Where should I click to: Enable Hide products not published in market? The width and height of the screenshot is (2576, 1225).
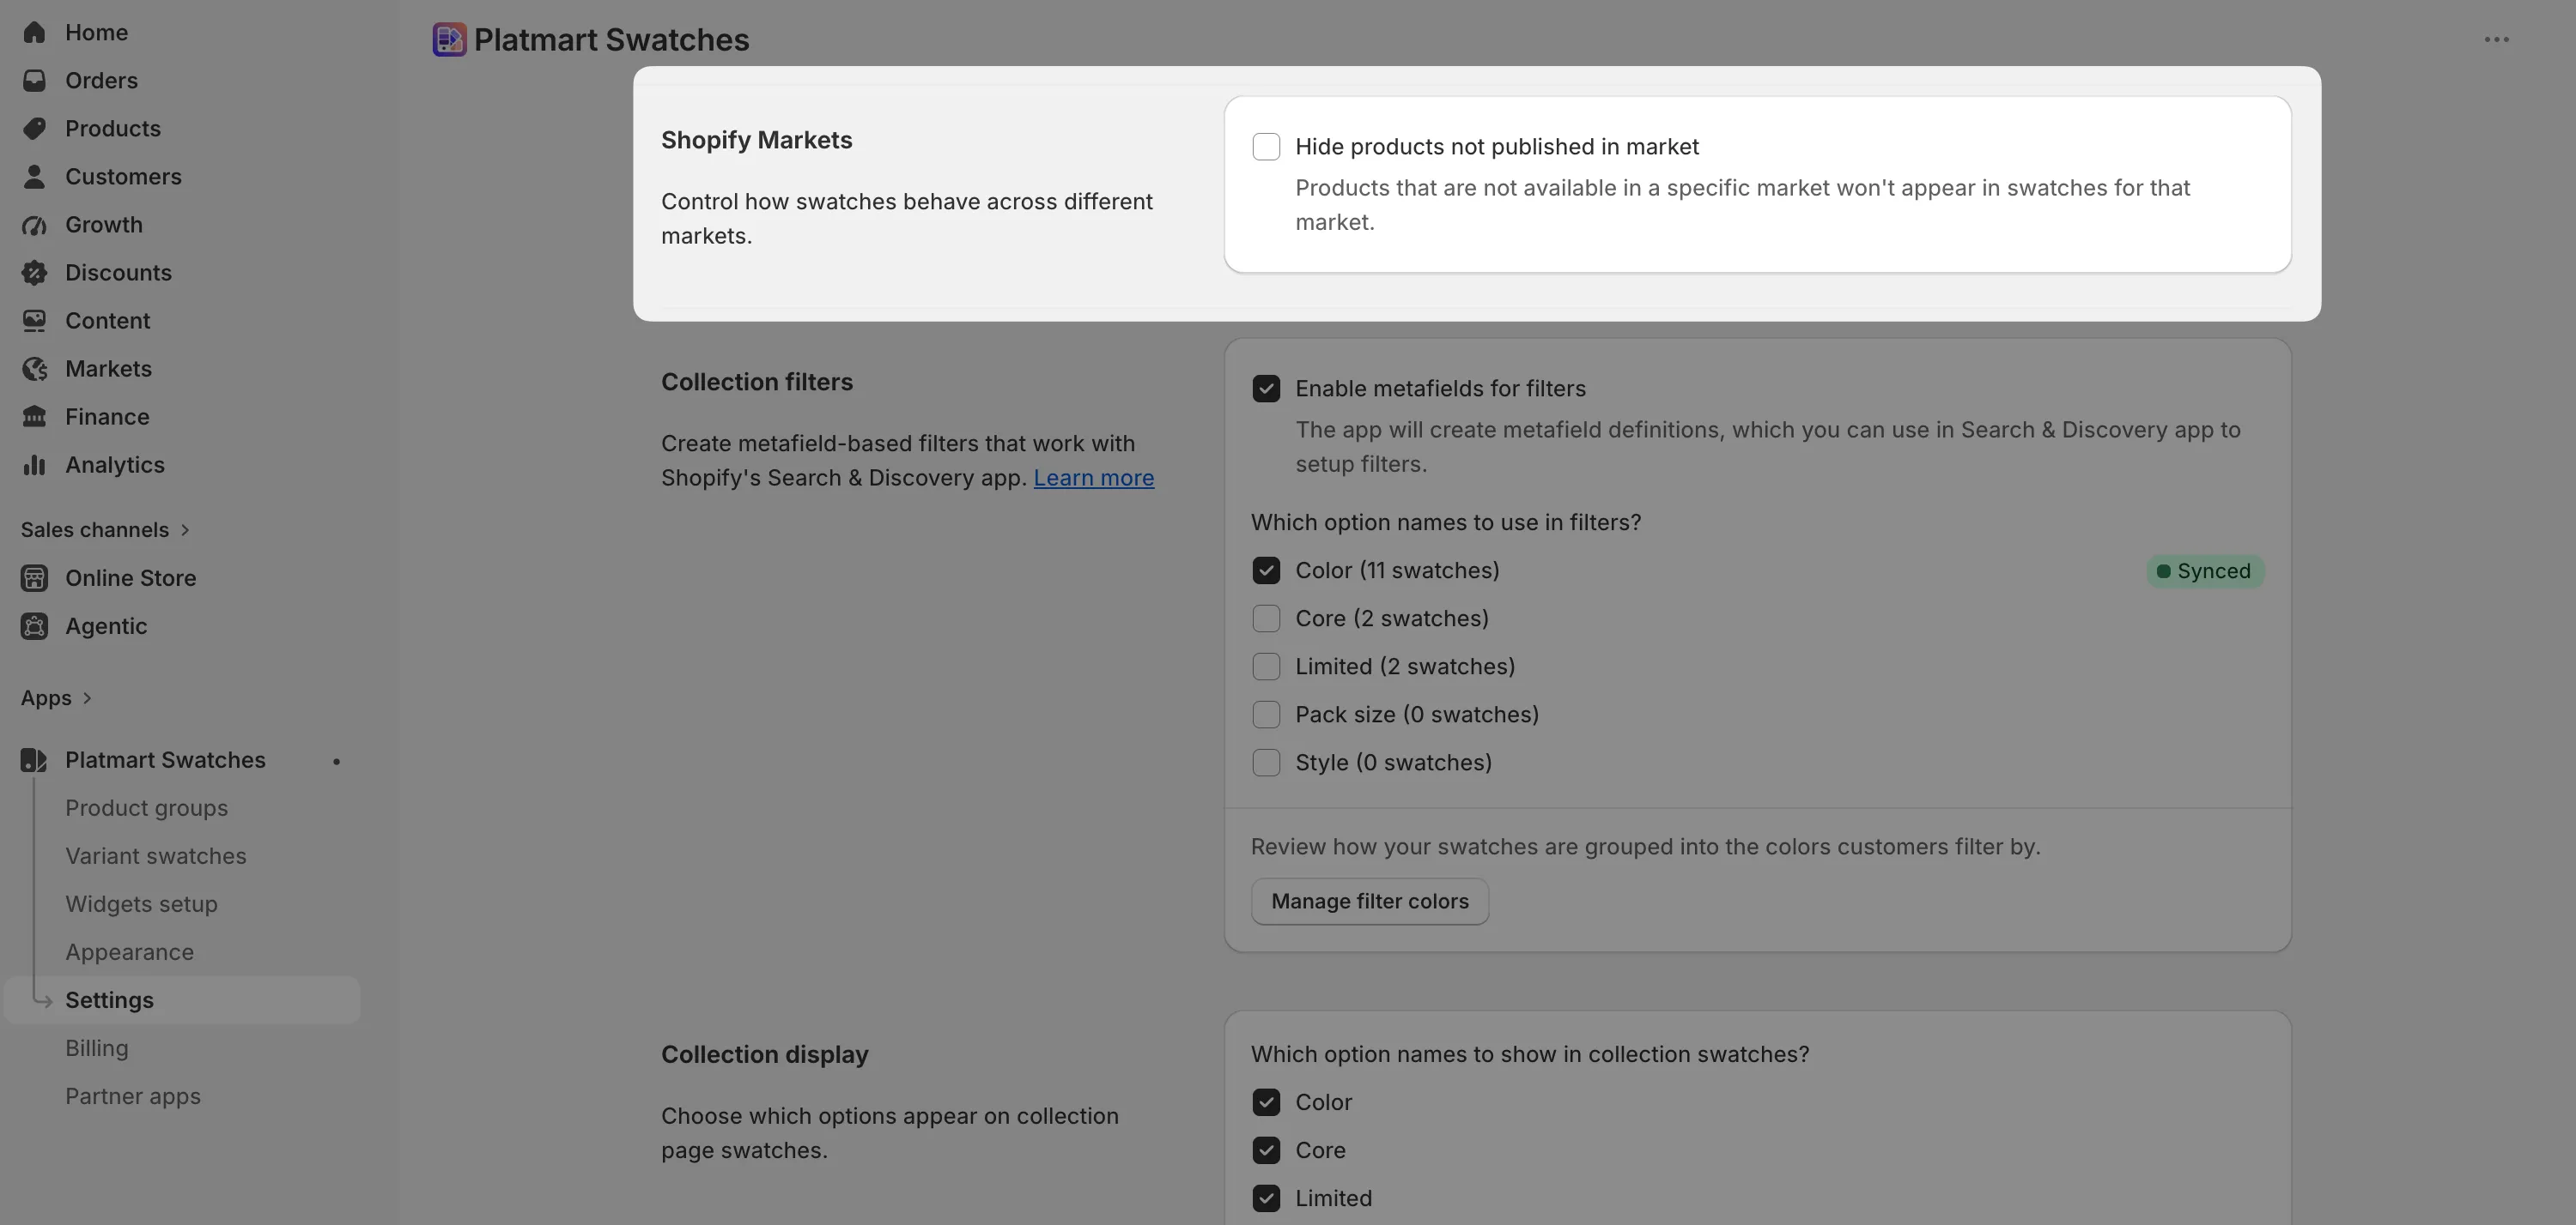point(1266,146)
